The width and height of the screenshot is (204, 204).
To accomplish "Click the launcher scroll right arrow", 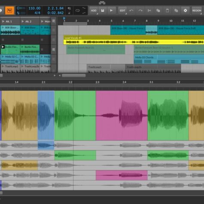I will (55, 76).
